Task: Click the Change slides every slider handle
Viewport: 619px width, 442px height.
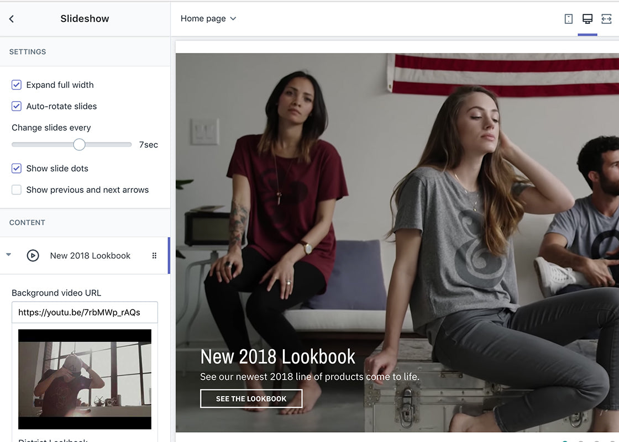Action: [80, 144]
